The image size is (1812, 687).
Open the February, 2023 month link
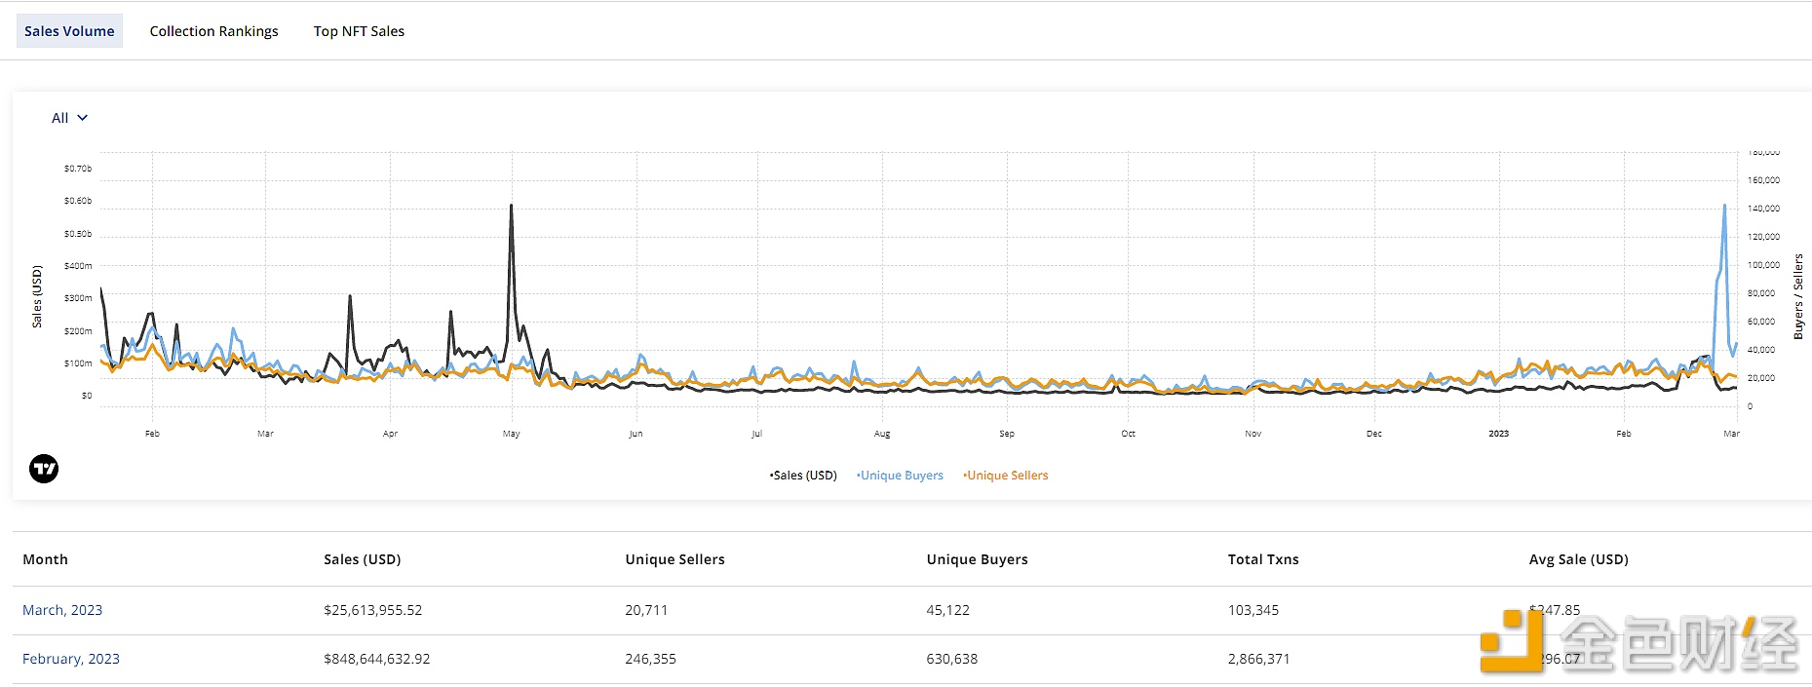click(x=71, y=659)
